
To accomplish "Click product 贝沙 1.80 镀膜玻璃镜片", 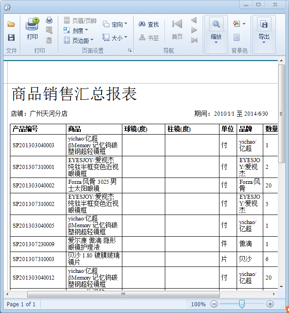I will click(x=94, y=259).
